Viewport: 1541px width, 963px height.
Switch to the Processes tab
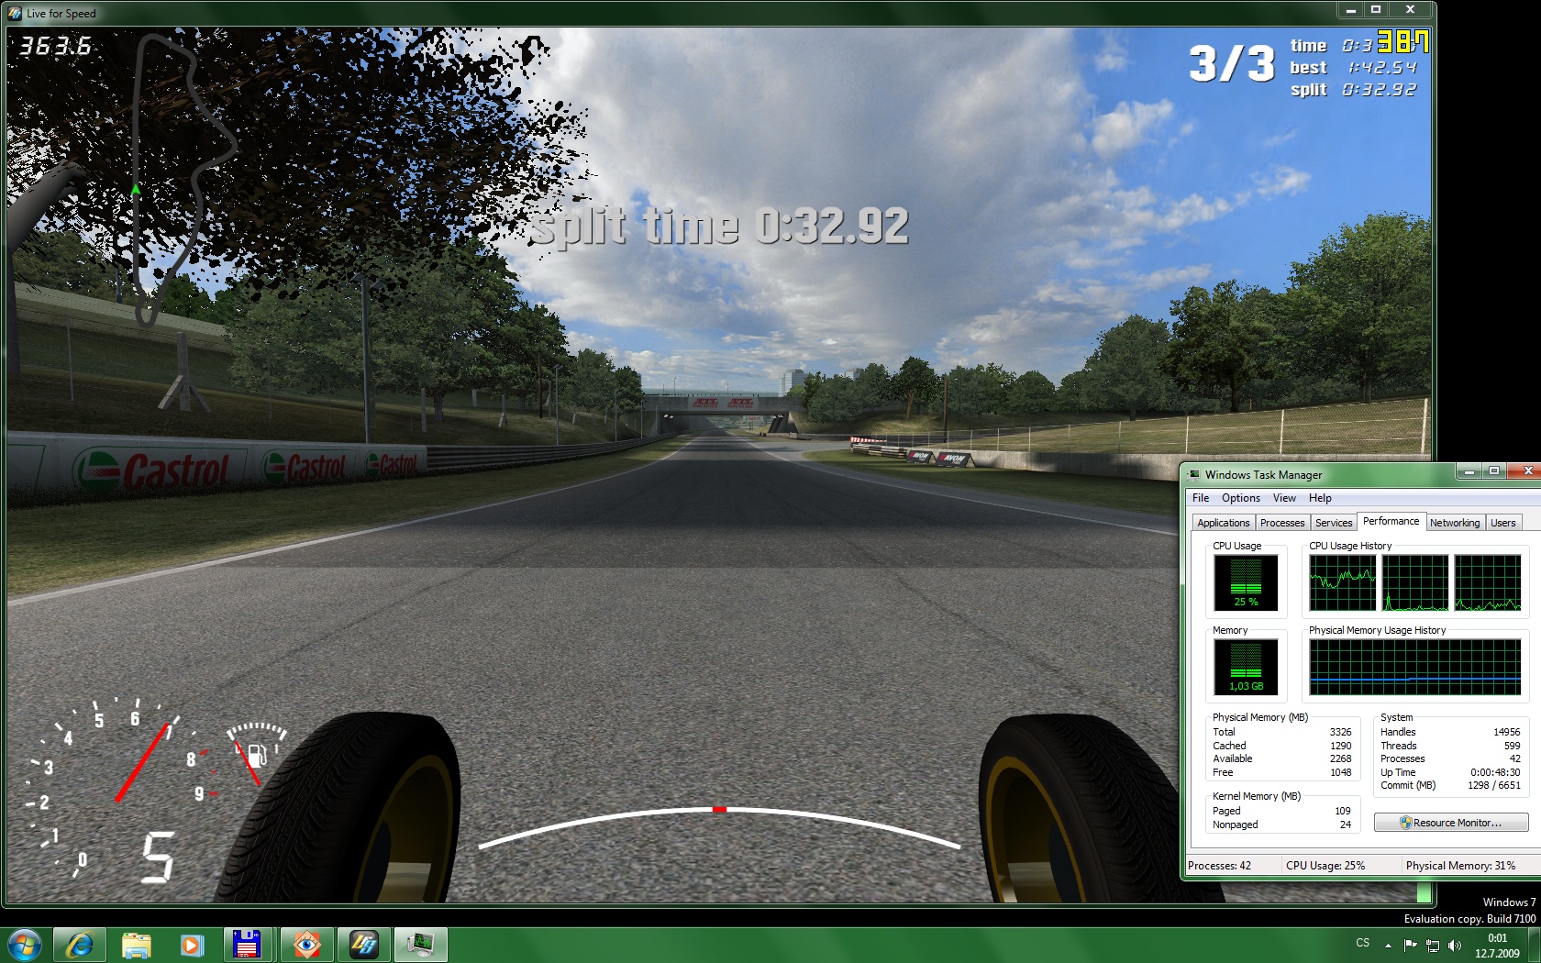pos(1282,523)
